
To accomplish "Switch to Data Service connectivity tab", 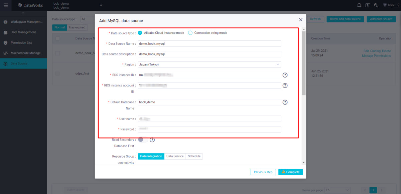I will click(x=175, y=156).
